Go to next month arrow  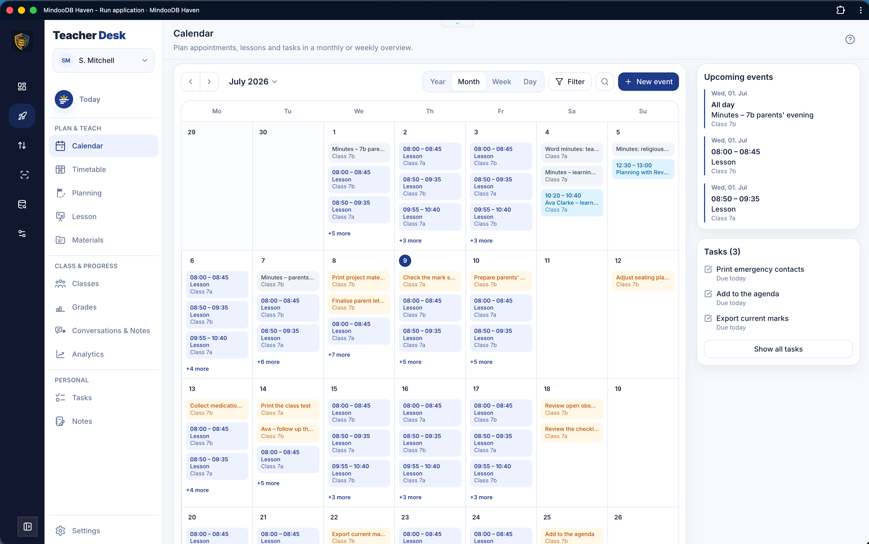209,82
